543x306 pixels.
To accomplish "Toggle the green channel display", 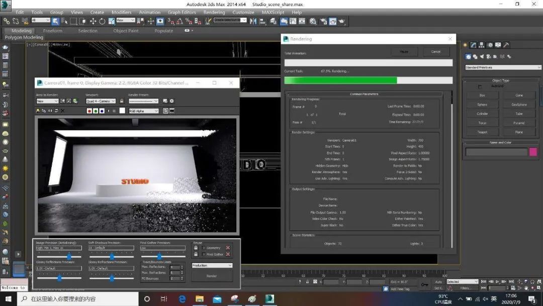I will coord(96,111).
